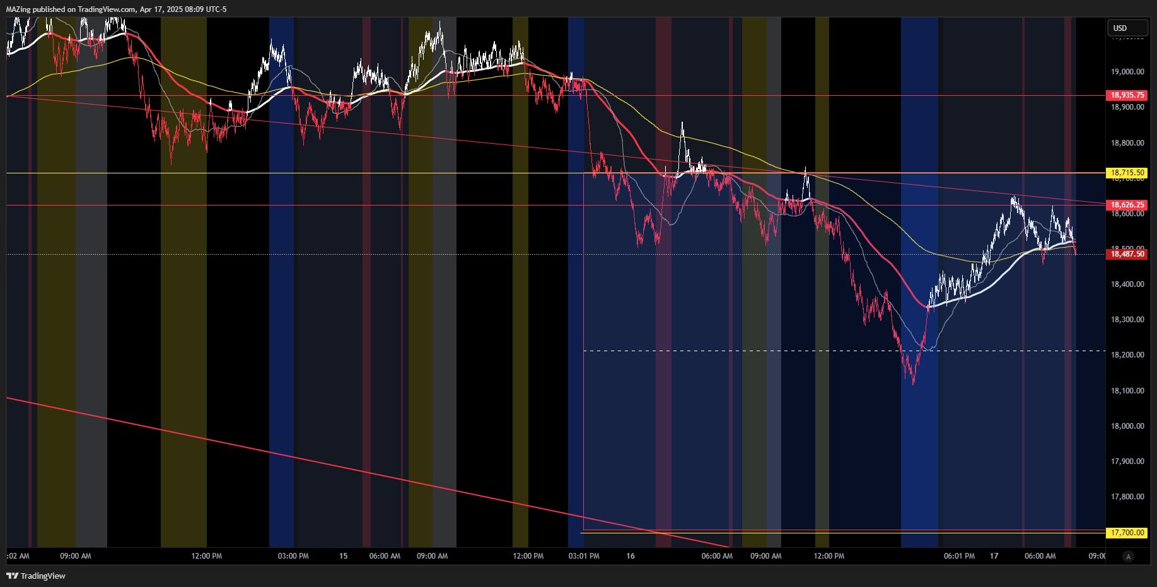Click the 18,200.00 price axis tick

(1127, 355)
